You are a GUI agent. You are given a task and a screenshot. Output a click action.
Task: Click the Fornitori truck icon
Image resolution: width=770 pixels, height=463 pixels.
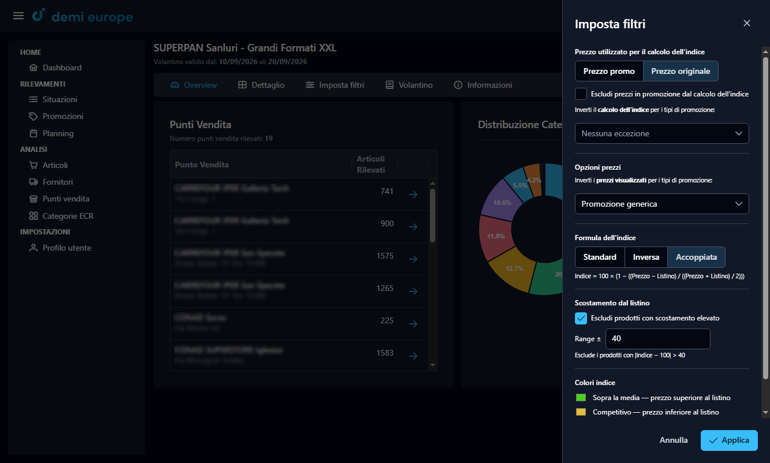point(33,182)
